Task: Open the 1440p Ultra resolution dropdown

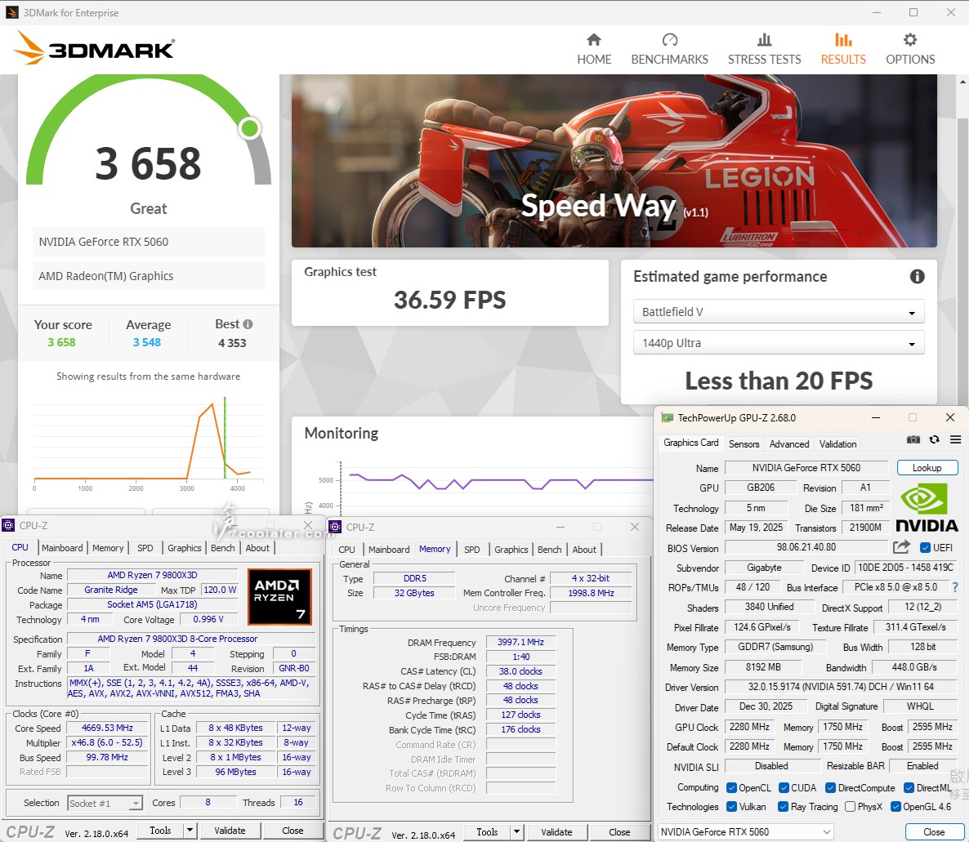Action: click(779, 343)
